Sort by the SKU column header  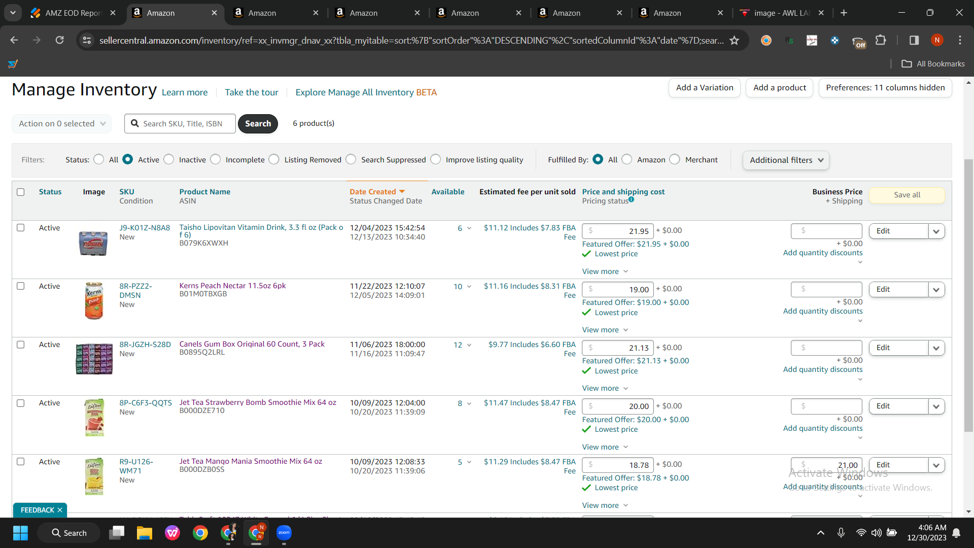pos(127,192)
